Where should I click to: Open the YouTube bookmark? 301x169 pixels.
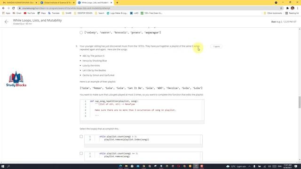click(x=29, y=13)
